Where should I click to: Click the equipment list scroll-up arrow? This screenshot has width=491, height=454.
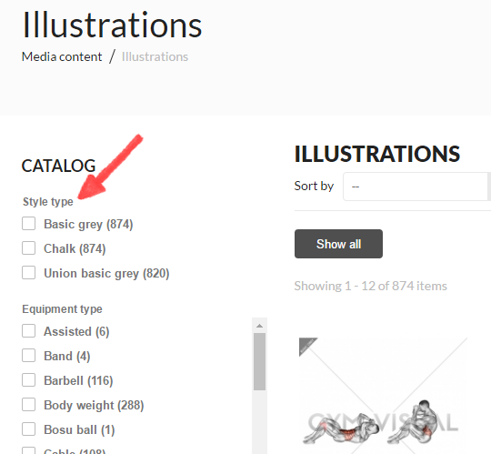259,326
